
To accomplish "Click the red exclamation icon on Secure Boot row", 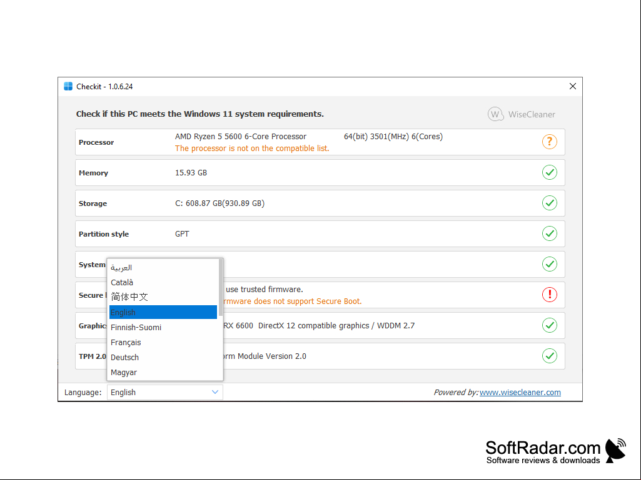I will pyautogui.click(x=550, y=295).
